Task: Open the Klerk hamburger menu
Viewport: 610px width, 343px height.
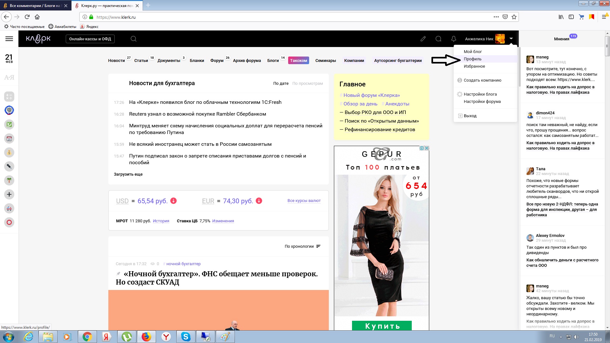Action: tap(9, 39)
